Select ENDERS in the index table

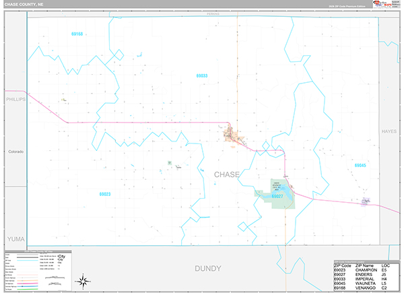[364, 274]
